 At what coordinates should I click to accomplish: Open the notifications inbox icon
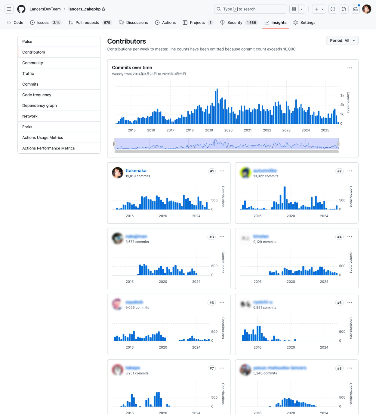[355, 9]
